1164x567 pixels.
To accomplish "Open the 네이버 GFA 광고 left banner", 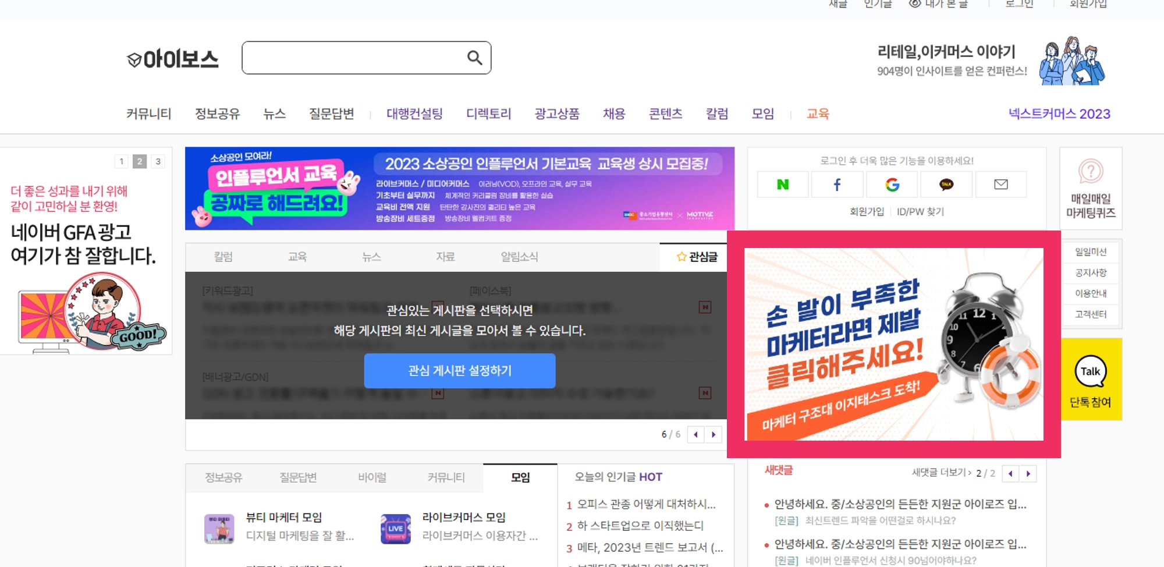I will (x=86, y=251).
